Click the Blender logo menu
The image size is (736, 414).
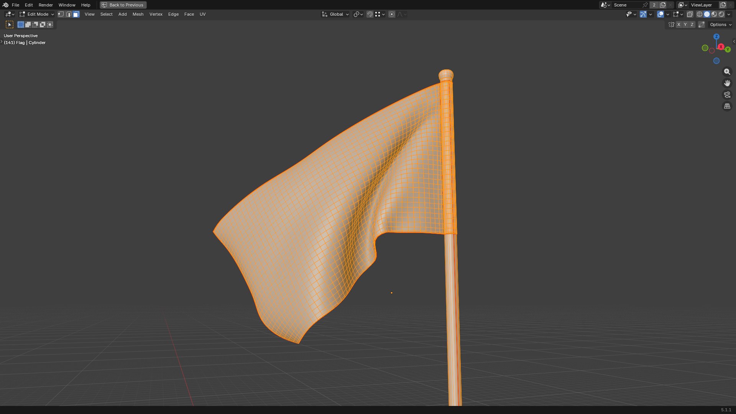tap(5, 5)
